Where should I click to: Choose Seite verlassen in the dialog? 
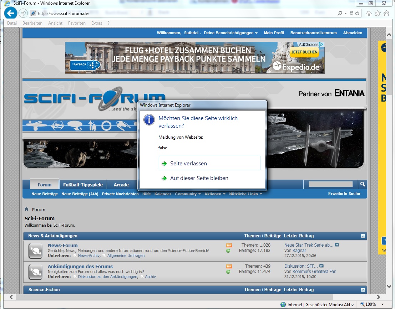(x=209, y=163)
